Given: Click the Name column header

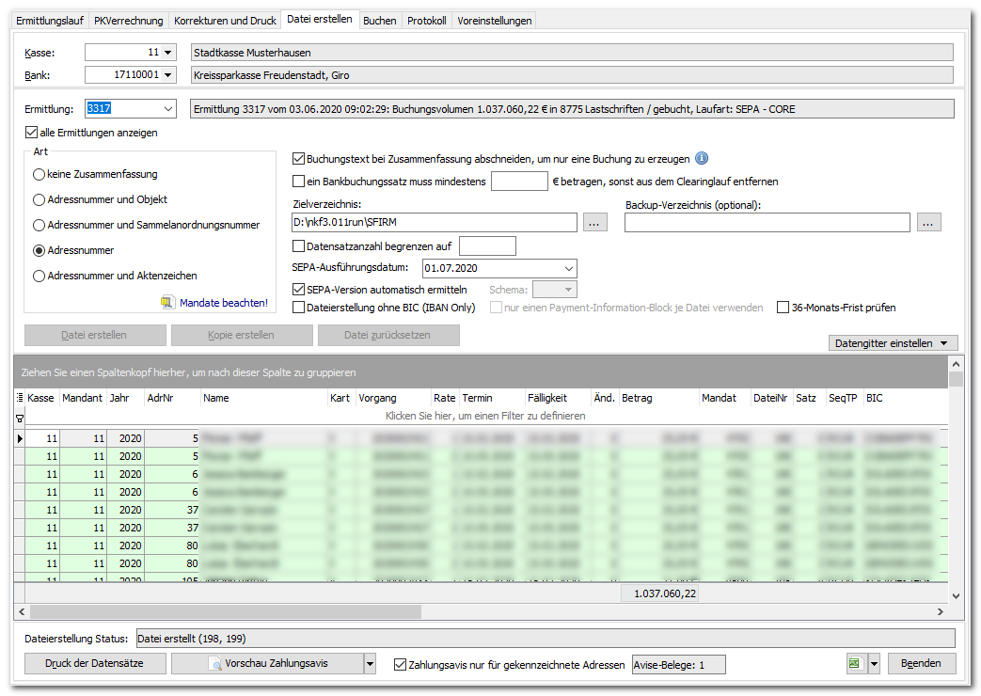Looking at the screenshot, I should 264,398.
